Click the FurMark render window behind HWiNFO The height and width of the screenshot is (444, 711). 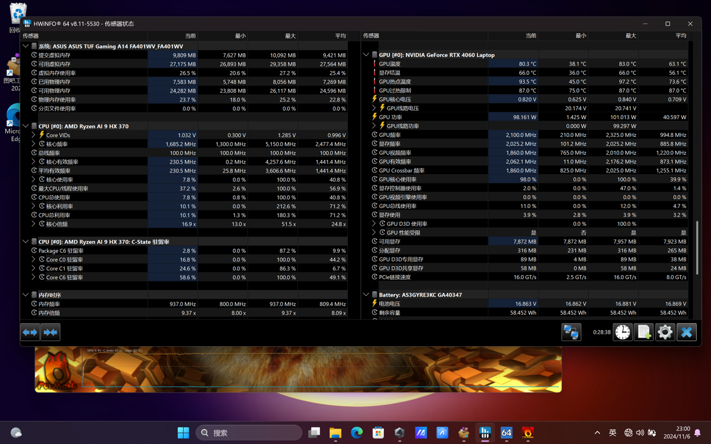click(298, 369)
